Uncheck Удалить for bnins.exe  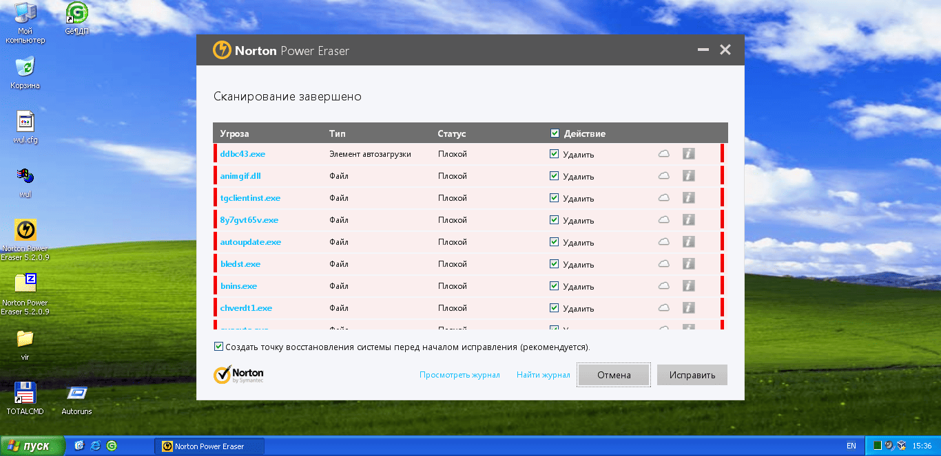point(554,286)
